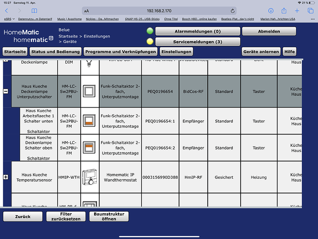
Task: Tap the Safari share icon
Action: click(x=284, y=11)
